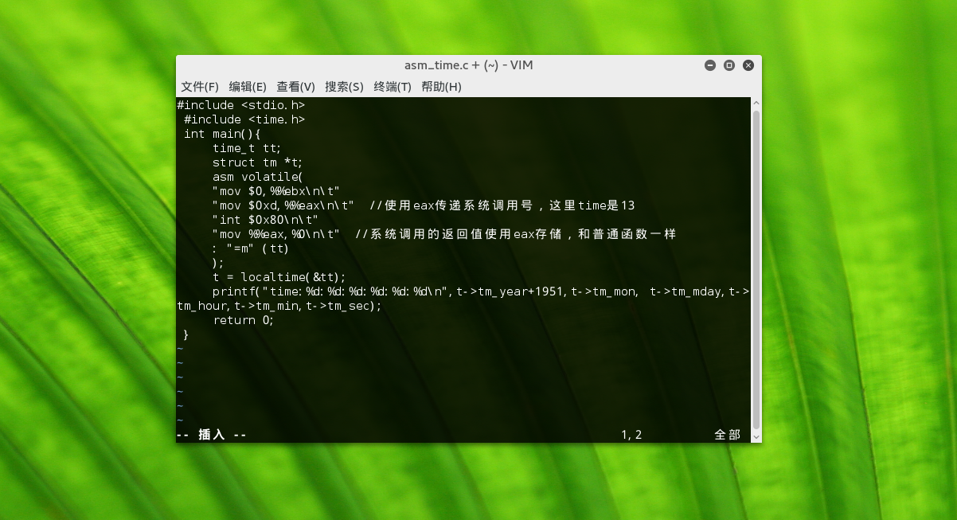Image resolution: width=957 pixels, height=520 pixels.
Task: Open the 搜索(S) menu
Action: [x=344, y=87]
